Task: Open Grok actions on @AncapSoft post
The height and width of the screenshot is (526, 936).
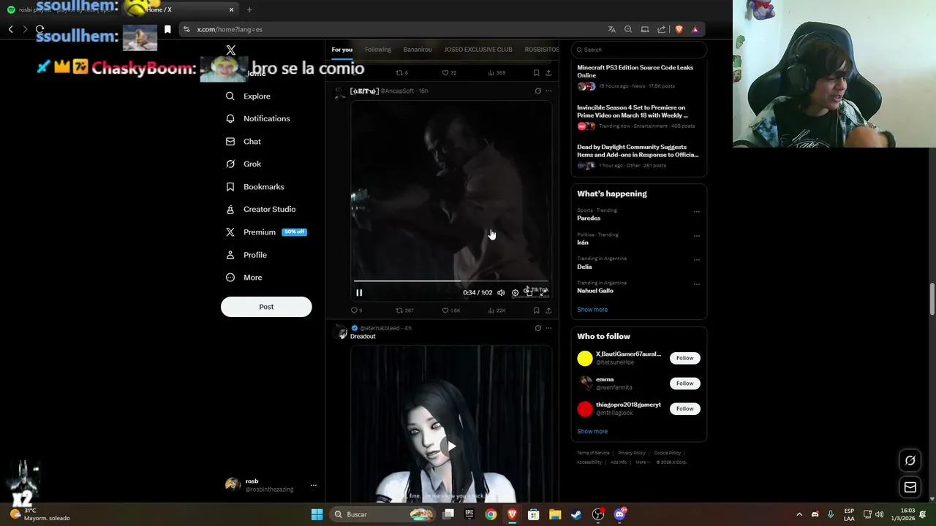Action: (537, 91)
